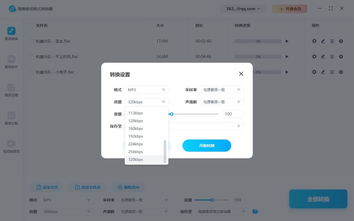
Task: Open the logged-in account menu
Action: tap(243, 9)
